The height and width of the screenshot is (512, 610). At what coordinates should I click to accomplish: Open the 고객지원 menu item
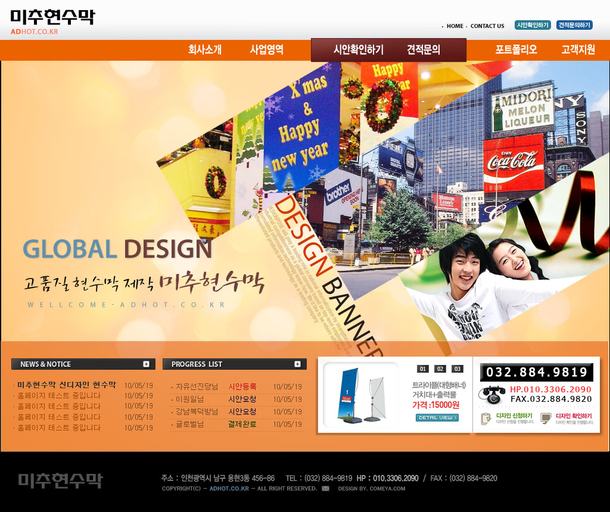tap(578, 50)
